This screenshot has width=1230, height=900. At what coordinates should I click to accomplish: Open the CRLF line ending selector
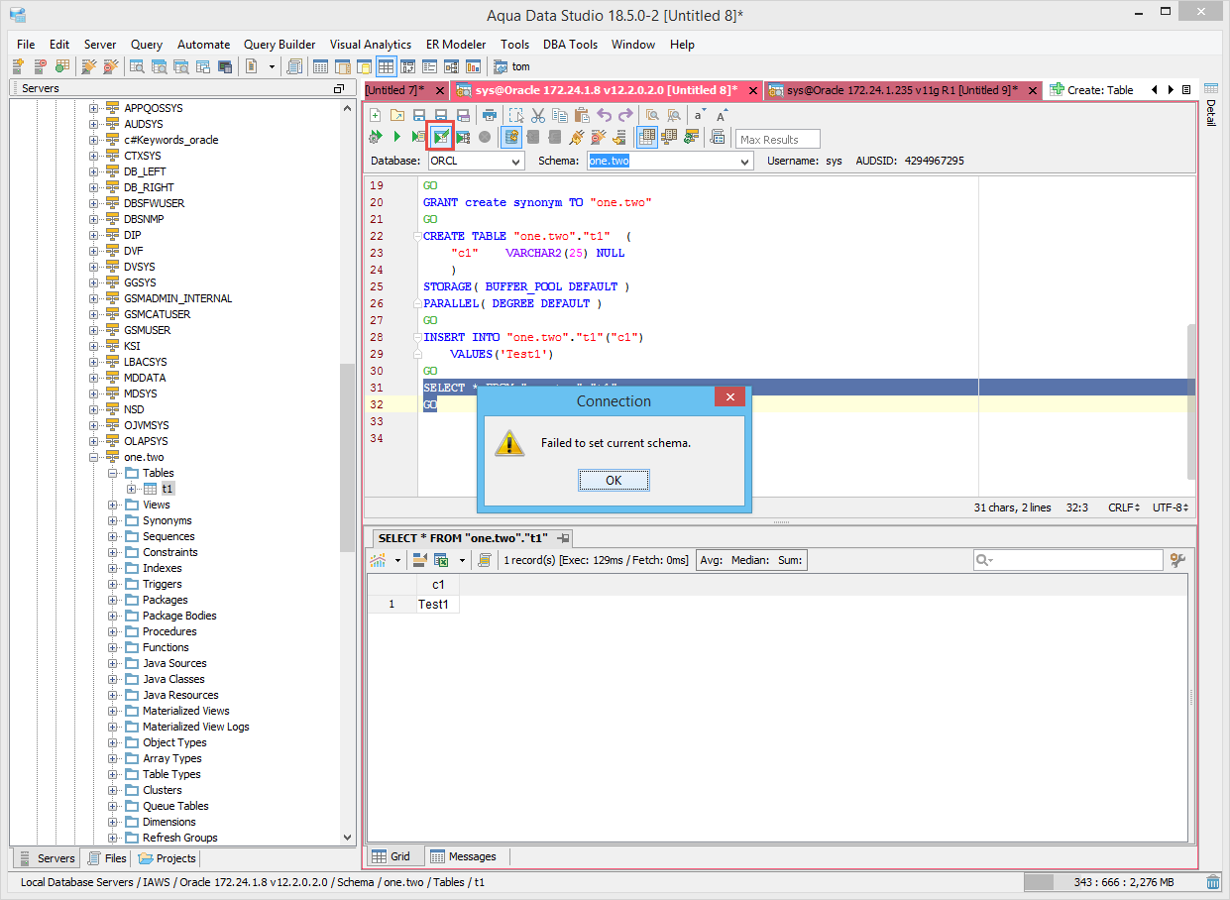tap(1124, 507)
